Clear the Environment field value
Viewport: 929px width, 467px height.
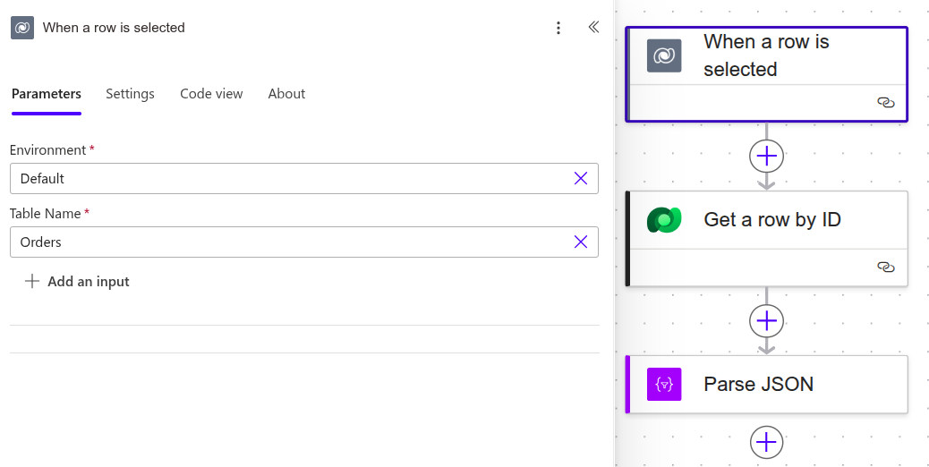pos(581,179)
